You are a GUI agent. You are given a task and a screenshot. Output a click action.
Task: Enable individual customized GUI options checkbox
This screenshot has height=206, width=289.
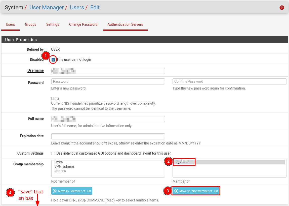pos(53,153)
